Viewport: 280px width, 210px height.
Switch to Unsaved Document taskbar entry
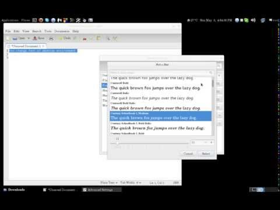coord(60,190)
